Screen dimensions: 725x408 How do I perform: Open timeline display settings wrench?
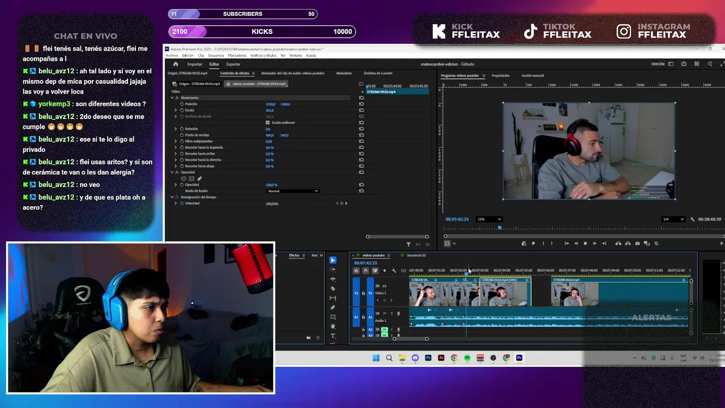pos(394,270)
